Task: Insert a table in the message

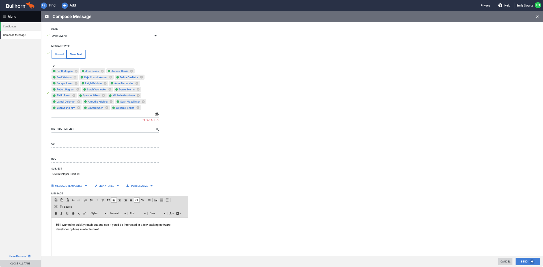Action: (x=161, y=200)
